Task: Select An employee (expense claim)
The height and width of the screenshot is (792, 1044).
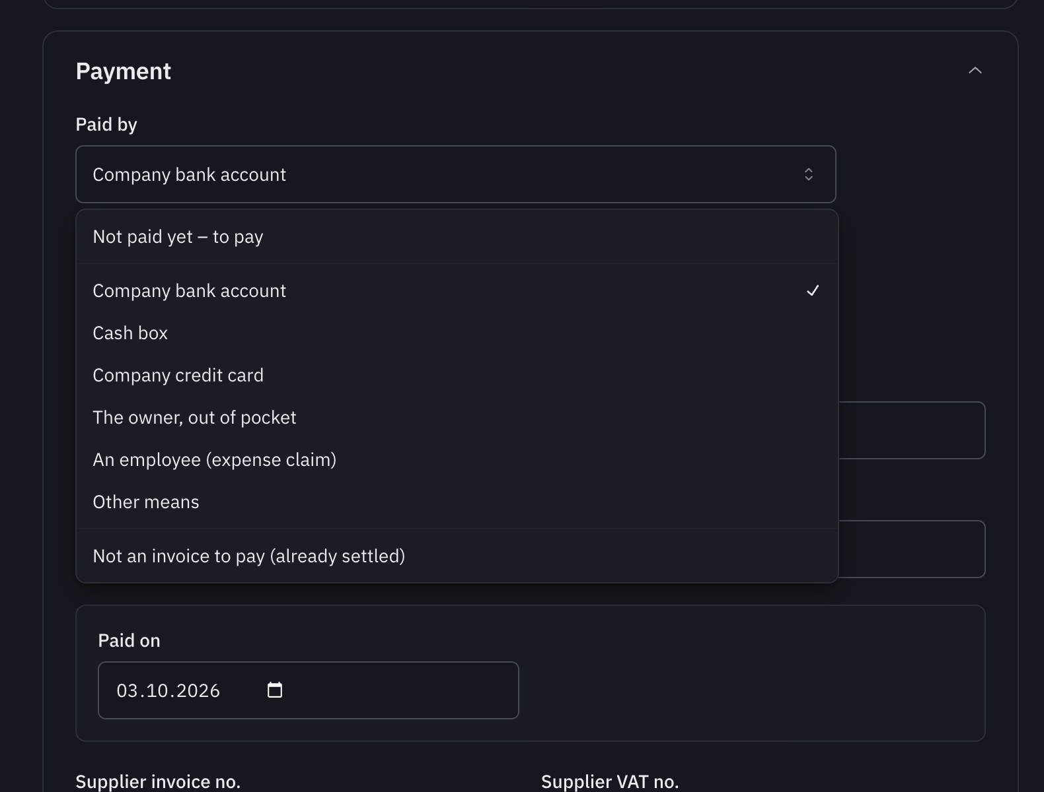Action: point(457,460)
